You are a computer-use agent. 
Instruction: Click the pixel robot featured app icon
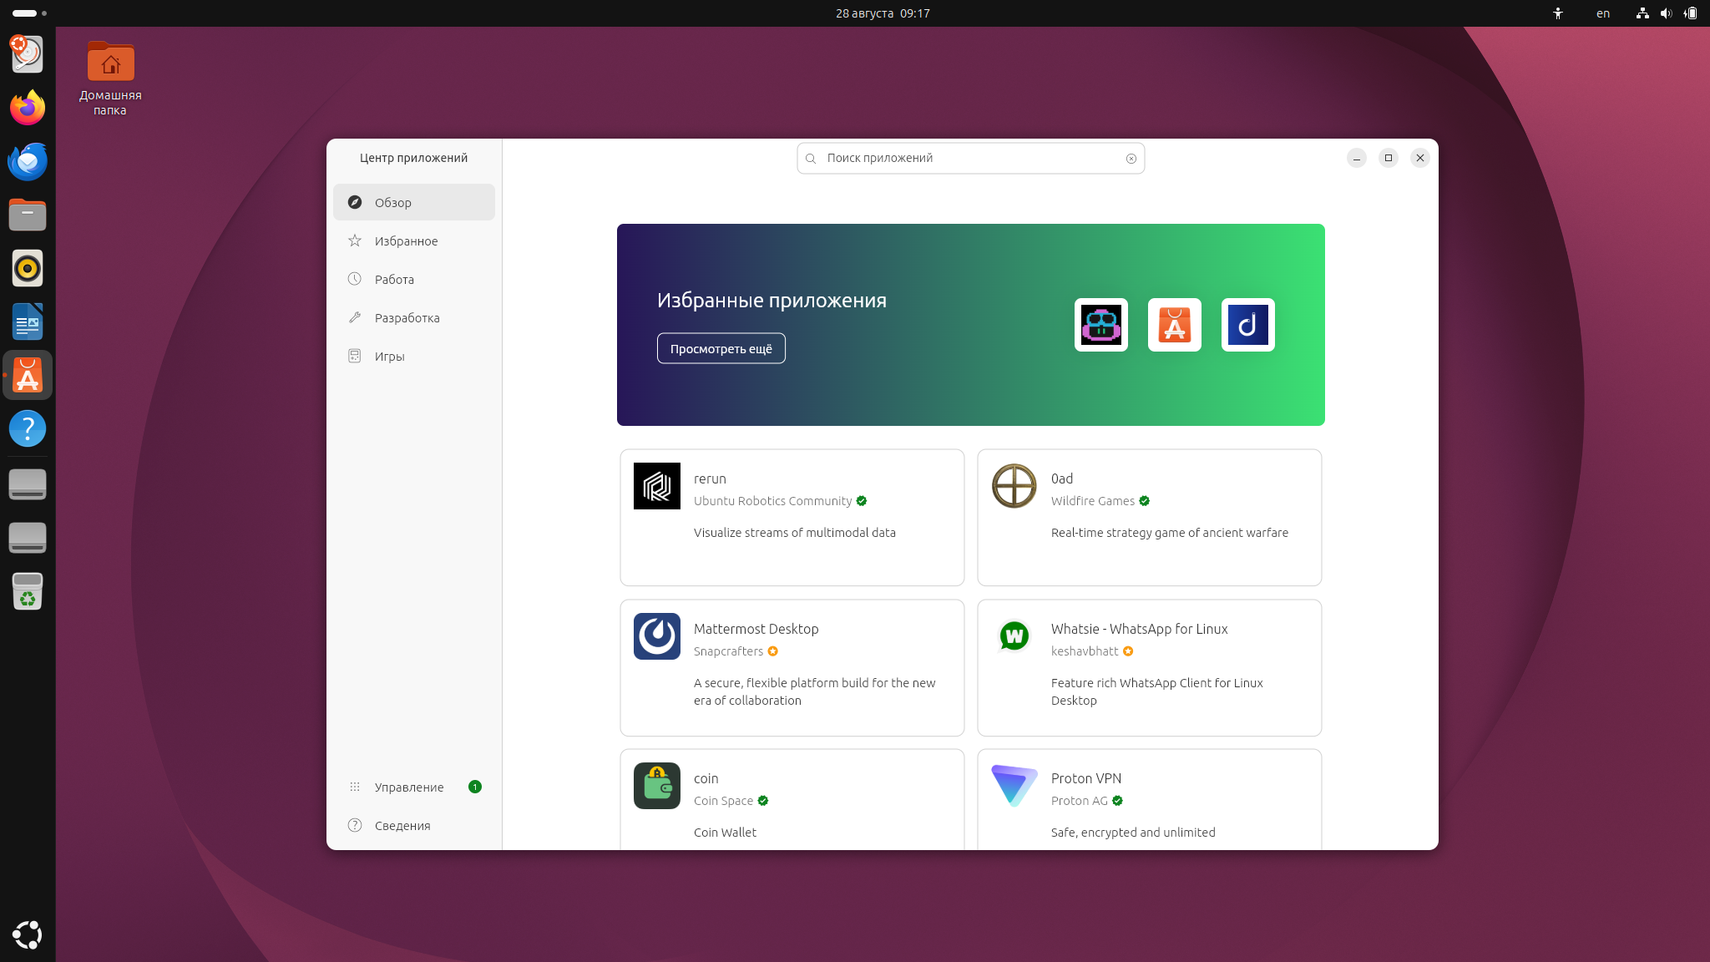(x=1101, y=325)
